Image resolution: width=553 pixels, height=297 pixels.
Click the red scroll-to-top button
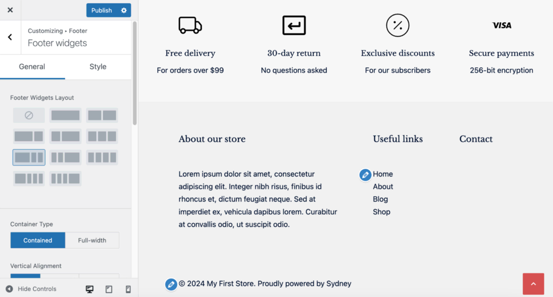(534, 284)
